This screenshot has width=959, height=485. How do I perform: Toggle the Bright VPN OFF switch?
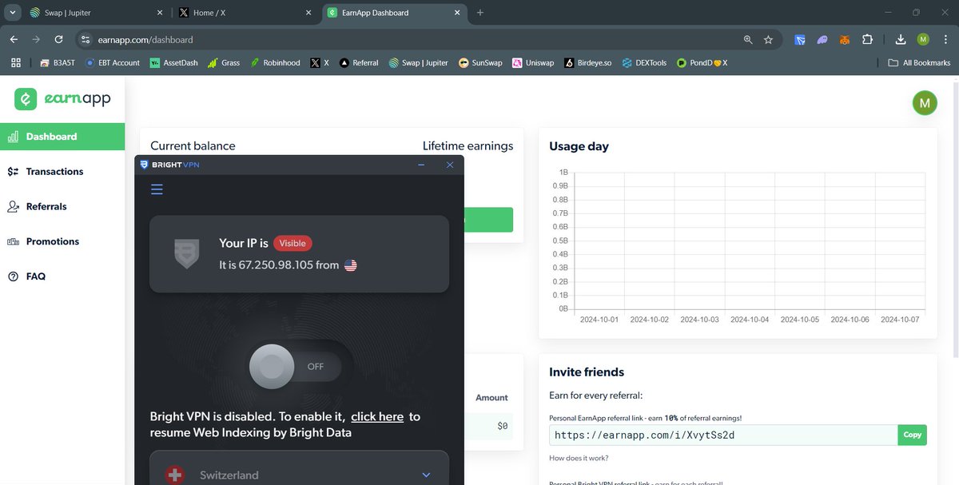point(296,367)
